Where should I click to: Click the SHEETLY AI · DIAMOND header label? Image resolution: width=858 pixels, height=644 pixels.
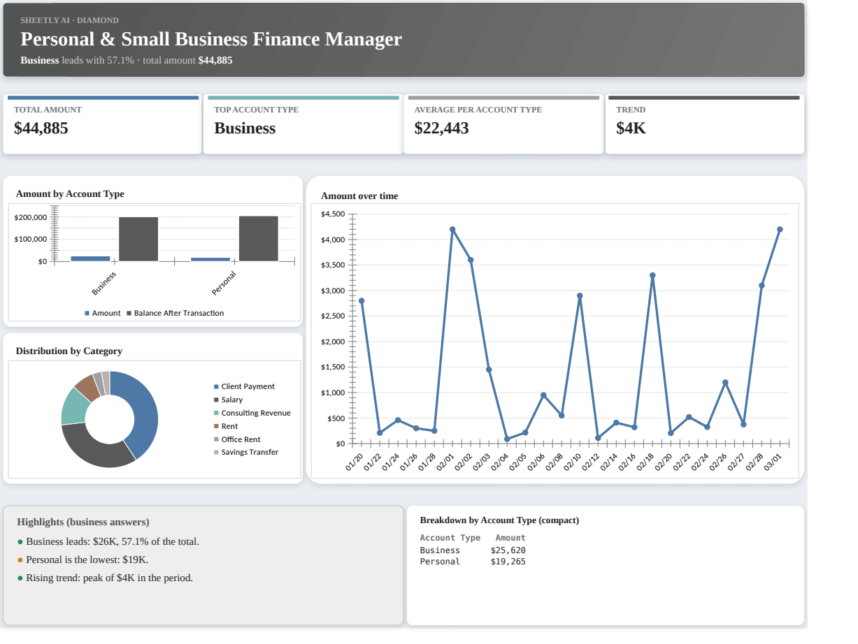[69, 20]
